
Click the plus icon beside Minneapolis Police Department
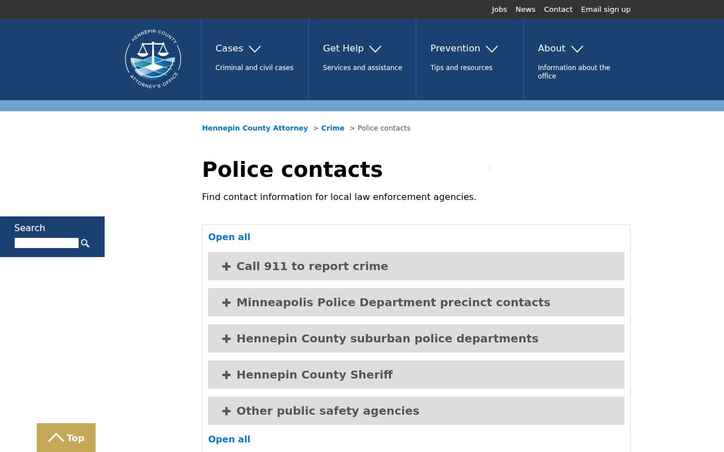tap(226, 302)
